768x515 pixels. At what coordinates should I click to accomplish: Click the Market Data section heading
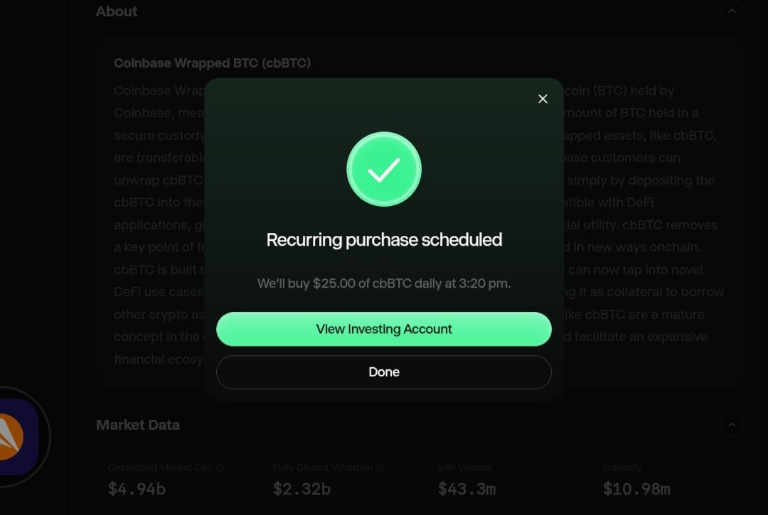click(x=138, y=425)
